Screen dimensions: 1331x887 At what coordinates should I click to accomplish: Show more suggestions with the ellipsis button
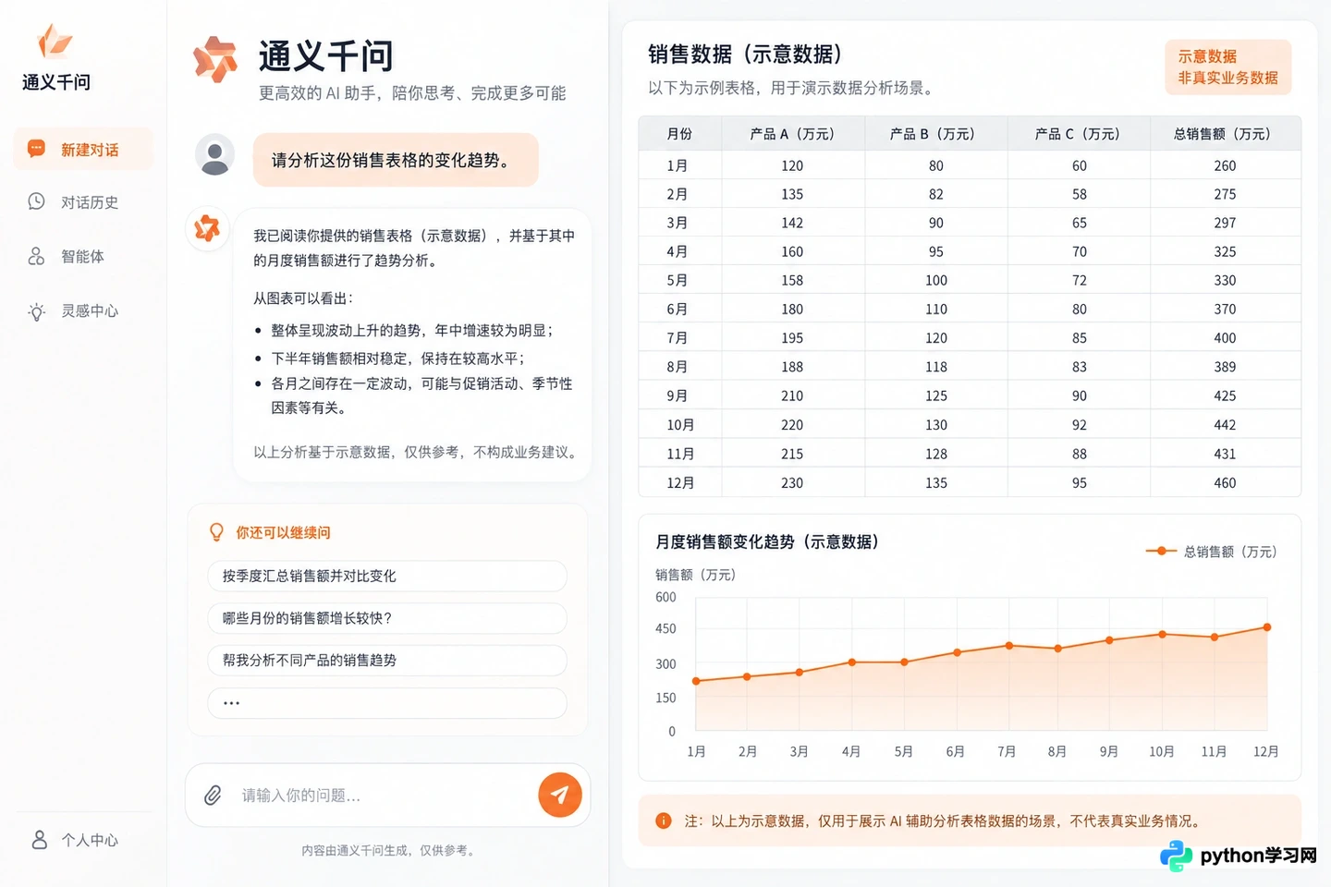coord(387,703)
